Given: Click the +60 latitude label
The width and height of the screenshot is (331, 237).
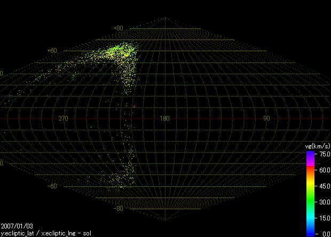Looking at the screenshot, I should (x=52, y=51).
